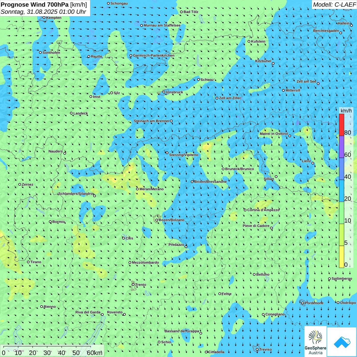Click the 'Mittersill' label
357x357 pixels.
(293, 90)
